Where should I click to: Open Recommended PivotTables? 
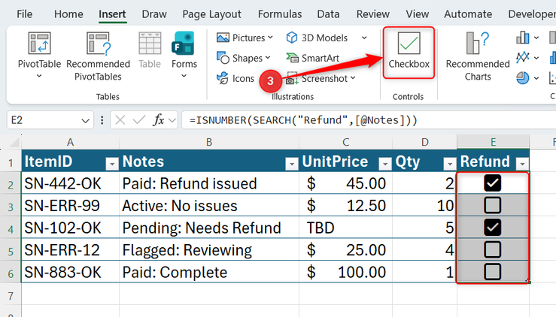tap(99, 56)
